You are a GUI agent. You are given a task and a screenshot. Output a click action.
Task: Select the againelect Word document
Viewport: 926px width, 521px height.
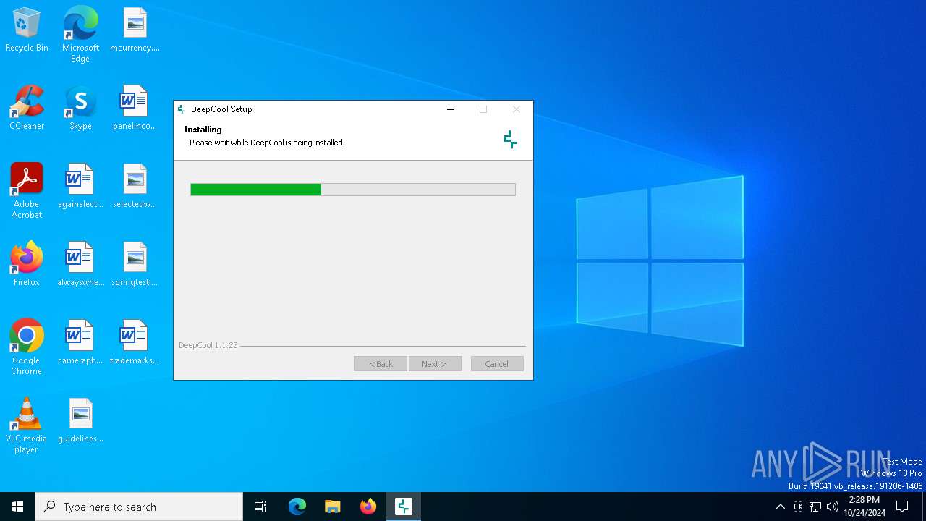click(x=80, y=187)
